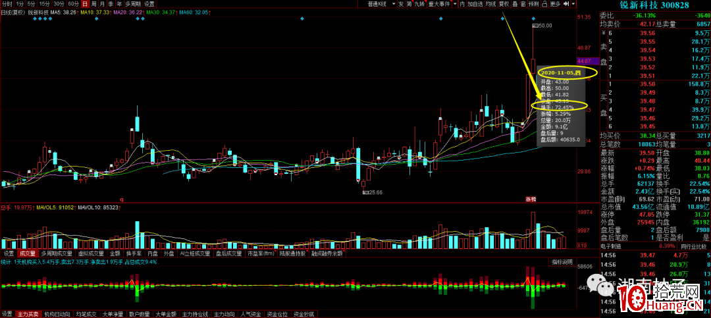The width and height of the screenshot is (711, 318).
Task: Select the AI立桩成交量 tab
Action: click(x=195, y=253)
